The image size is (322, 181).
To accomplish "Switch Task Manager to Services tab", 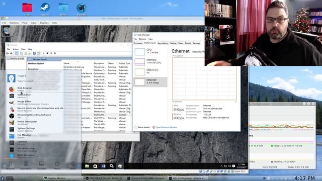I will coord(197,43).
